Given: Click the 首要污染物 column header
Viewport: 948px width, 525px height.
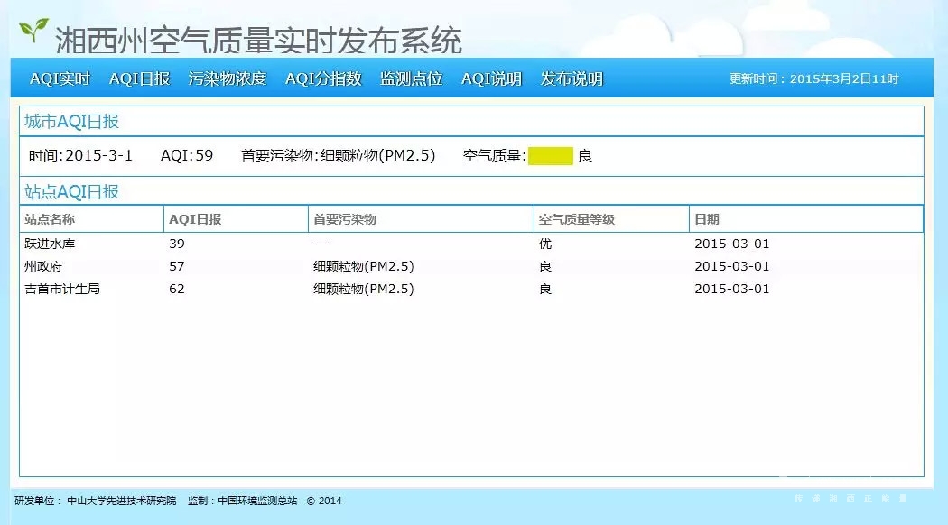Looking at the screenshot, I should [x=344, y=219].
